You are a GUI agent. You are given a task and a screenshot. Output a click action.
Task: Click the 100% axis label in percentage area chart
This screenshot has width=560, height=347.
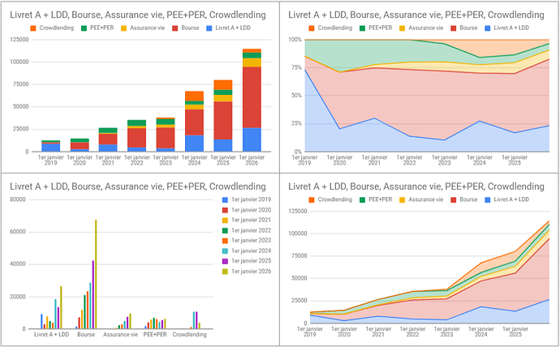tap(291, 39)
